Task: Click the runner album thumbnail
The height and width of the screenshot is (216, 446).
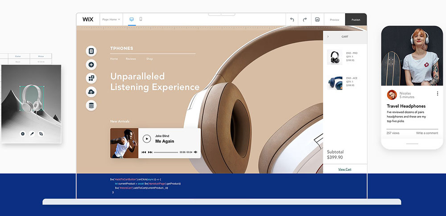Action: (124, 143)
